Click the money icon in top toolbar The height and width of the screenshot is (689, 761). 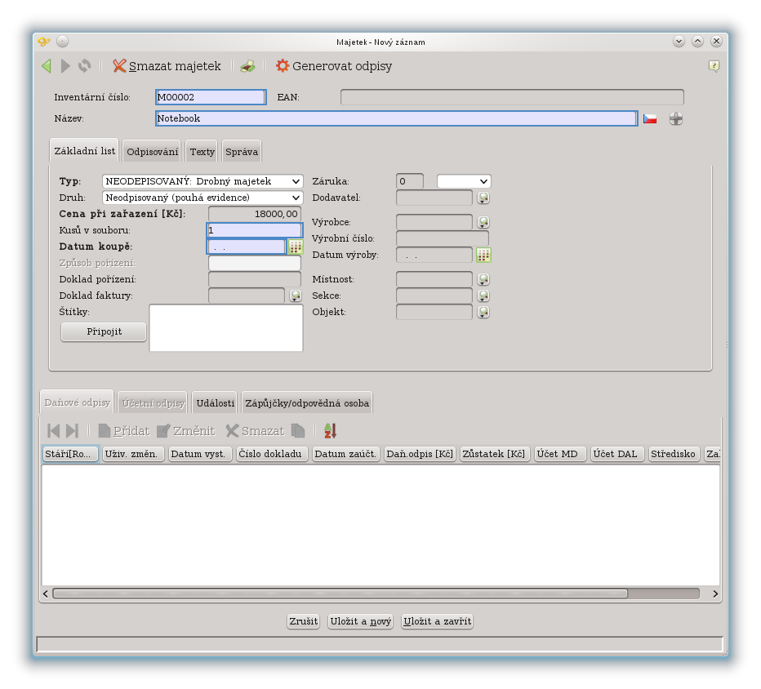click(x=247, y=66)
